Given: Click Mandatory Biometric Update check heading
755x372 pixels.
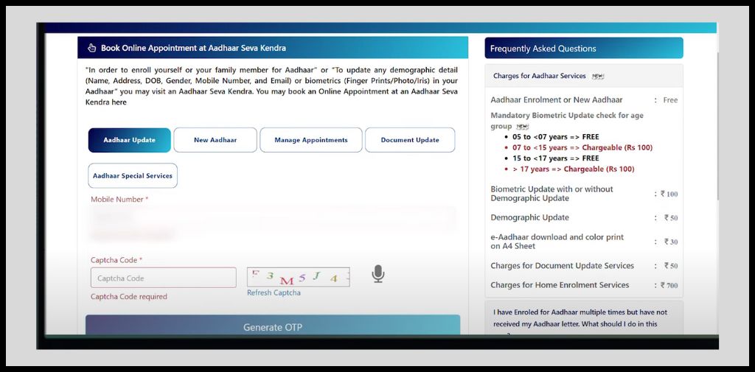Looking at the screenshot, I should point(567,120).
